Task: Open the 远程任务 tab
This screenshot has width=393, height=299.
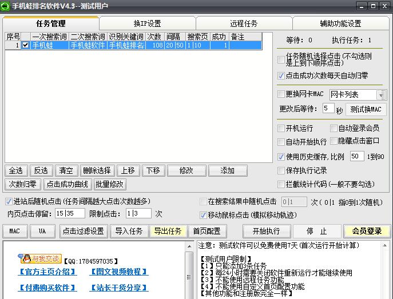Action: coord(244,23)
